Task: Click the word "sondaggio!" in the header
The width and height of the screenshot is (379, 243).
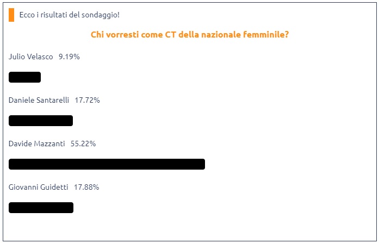Action: (102, 15)
